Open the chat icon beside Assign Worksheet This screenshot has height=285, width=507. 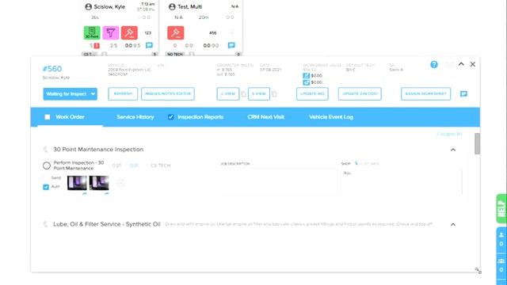pyautogui.click(x=463, y=93)
